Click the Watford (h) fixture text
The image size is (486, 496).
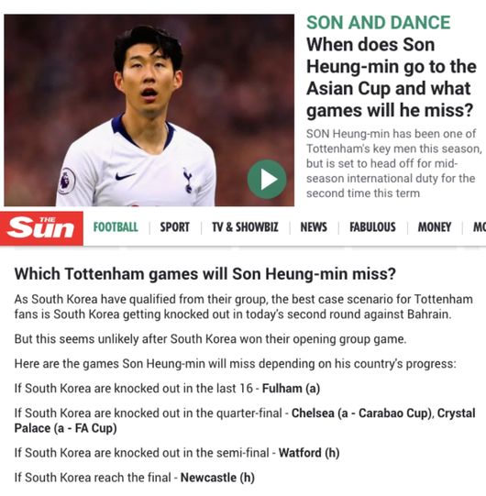click(309, 453)
